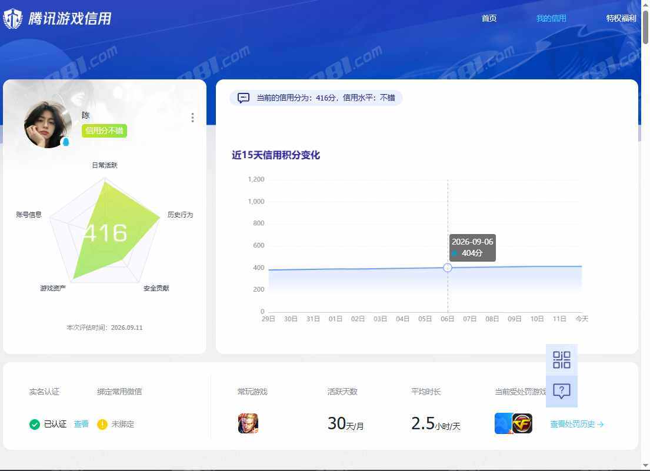Click the chat bubble icon beside credit score message

tap(244, 98)
